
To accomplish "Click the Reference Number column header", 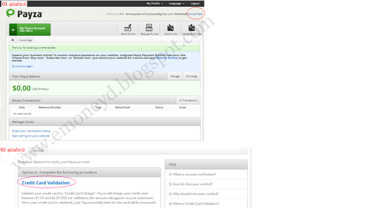I will pos(50,107).
